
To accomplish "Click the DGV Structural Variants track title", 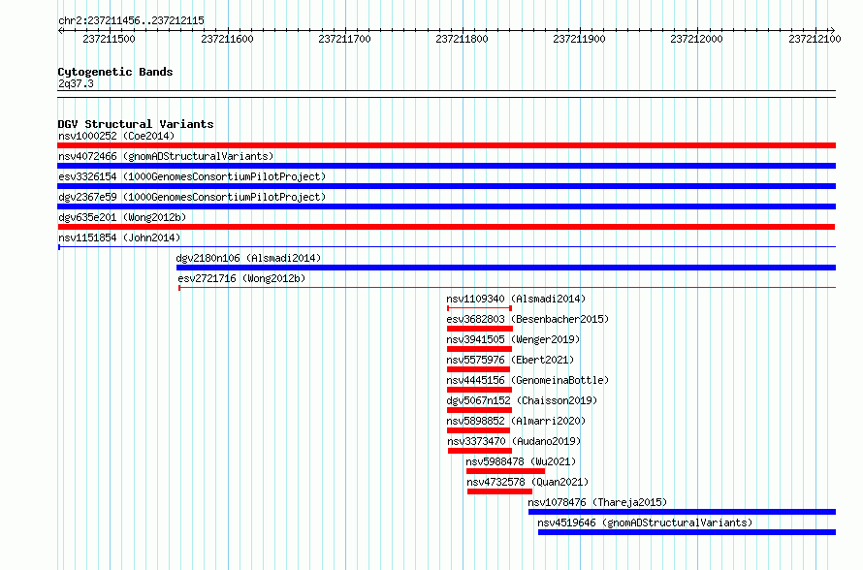I will (136, 124).
